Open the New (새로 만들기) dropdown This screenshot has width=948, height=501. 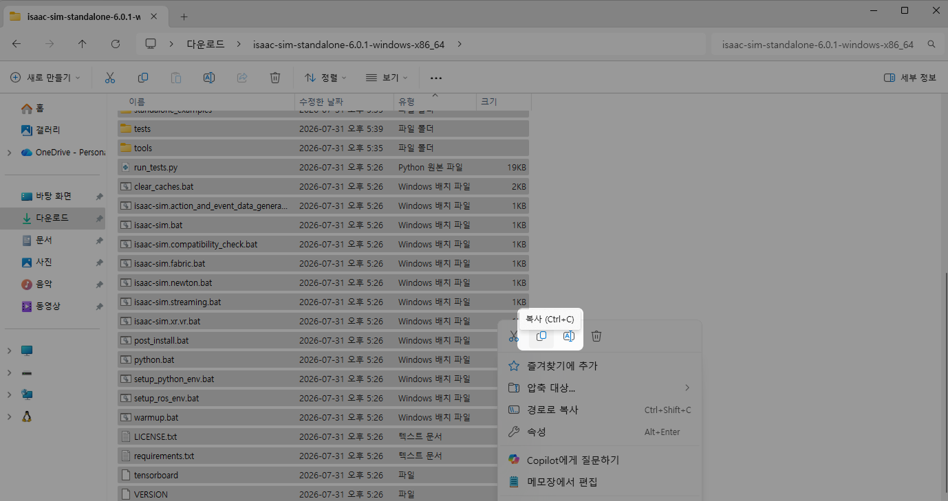[x=45, y=78]
